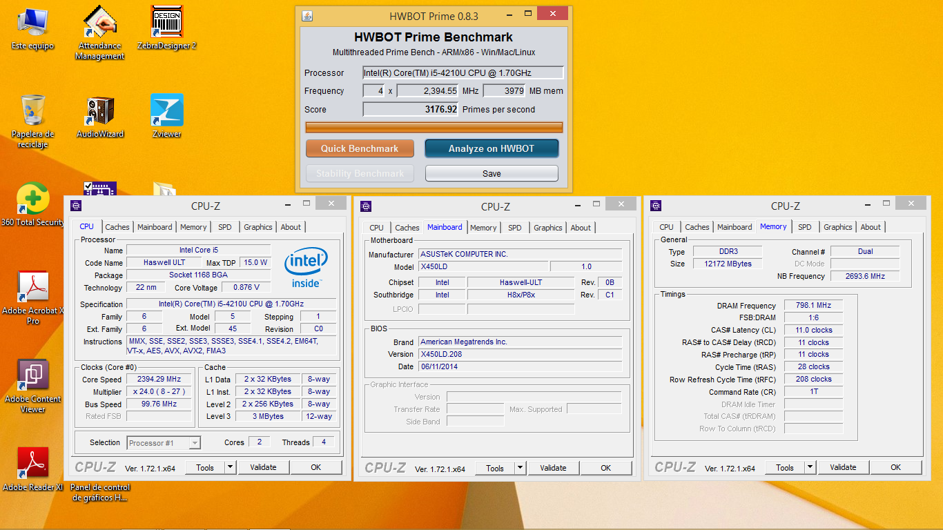The image size is (943, 530).
Task: Save the HWBOT Prime result
Action: click(492, 173)
